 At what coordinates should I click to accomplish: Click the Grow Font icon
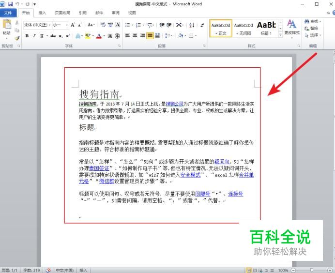73,25
